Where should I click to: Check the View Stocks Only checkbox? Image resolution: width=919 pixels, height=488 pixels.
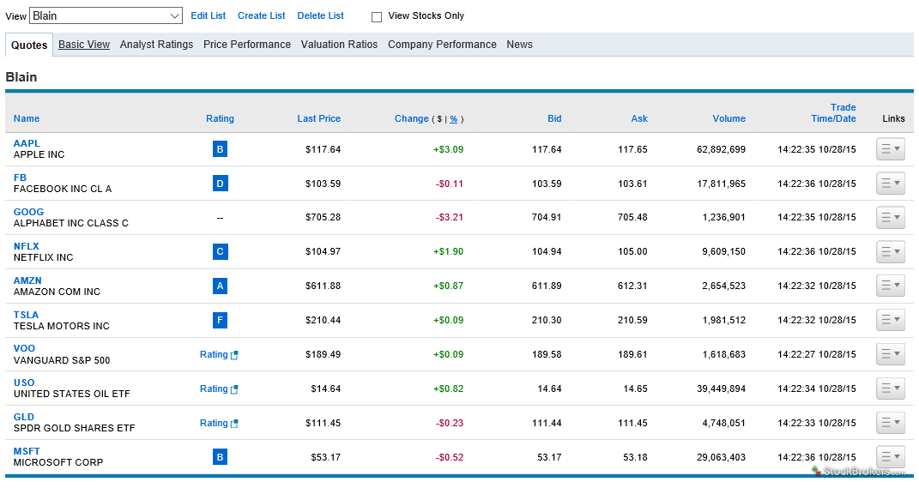point(377,17)
